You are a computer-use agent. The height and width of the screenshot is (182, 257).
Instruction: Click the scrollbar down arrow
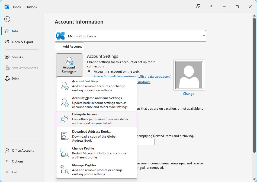254,179
